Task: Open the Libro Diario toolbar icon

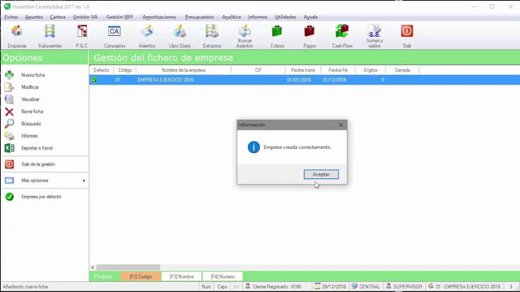Action: coord(179,36)
